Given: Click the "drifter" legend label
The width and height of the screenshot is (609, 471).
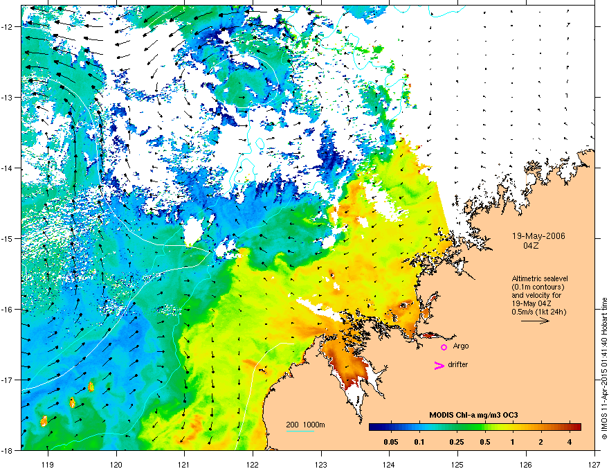Looking at the screenshot, I should [x=458, y=364].
